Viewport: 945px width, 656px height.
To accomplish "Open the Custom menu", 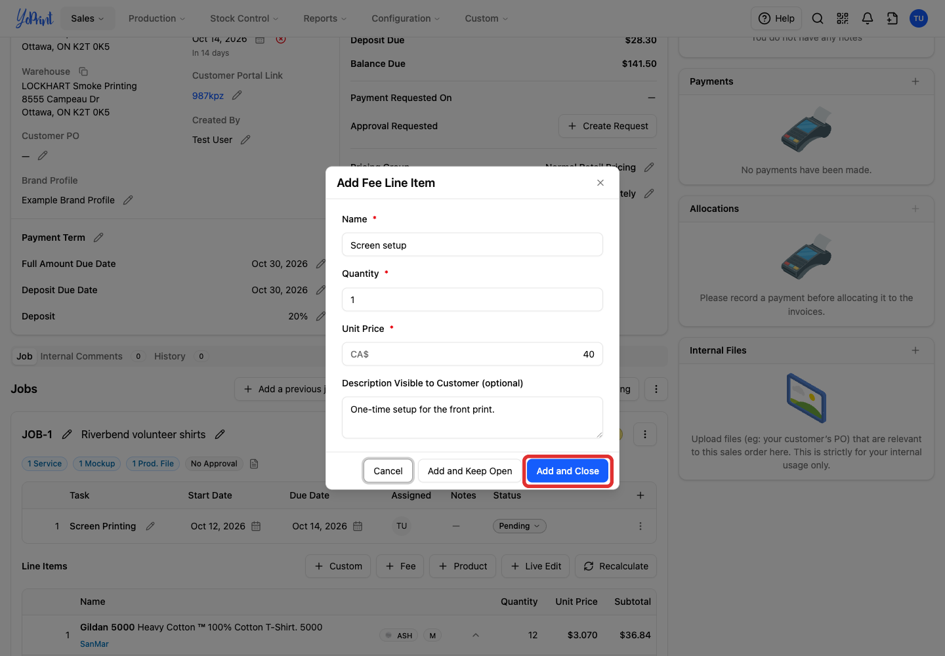I will coord(486,18).
